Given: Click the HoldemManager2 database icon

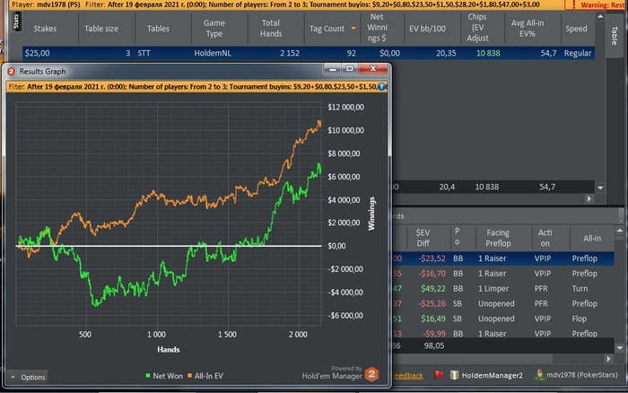Looking at the screenshot, I should pos(454,375).
